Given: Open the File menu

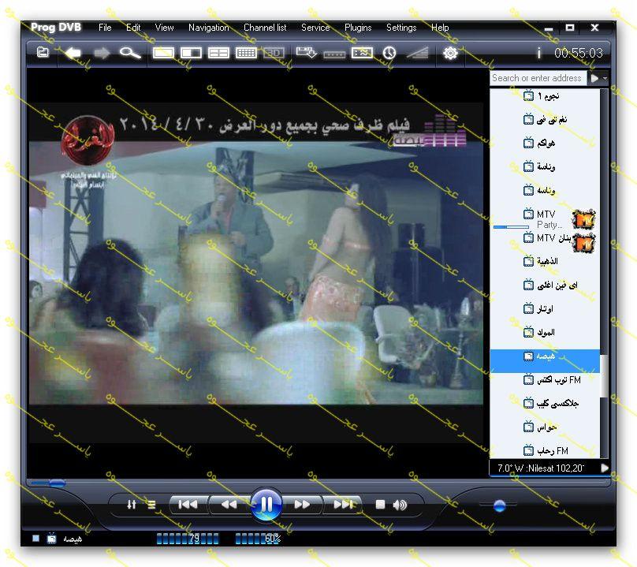Looking at the screenshot, I should tap(105, 28).
